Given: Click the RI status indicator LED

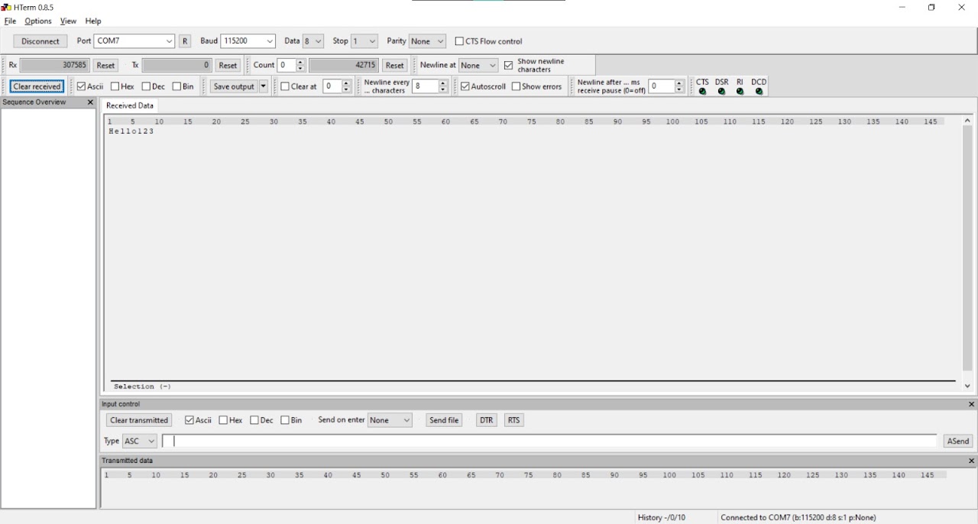Looking at the screenshot, I should tap(740, 92).
